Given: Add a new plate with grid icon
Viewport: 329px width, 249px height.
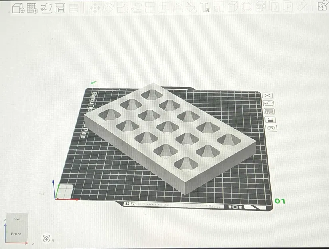Looking at the screenshot, I should [32, 8].
